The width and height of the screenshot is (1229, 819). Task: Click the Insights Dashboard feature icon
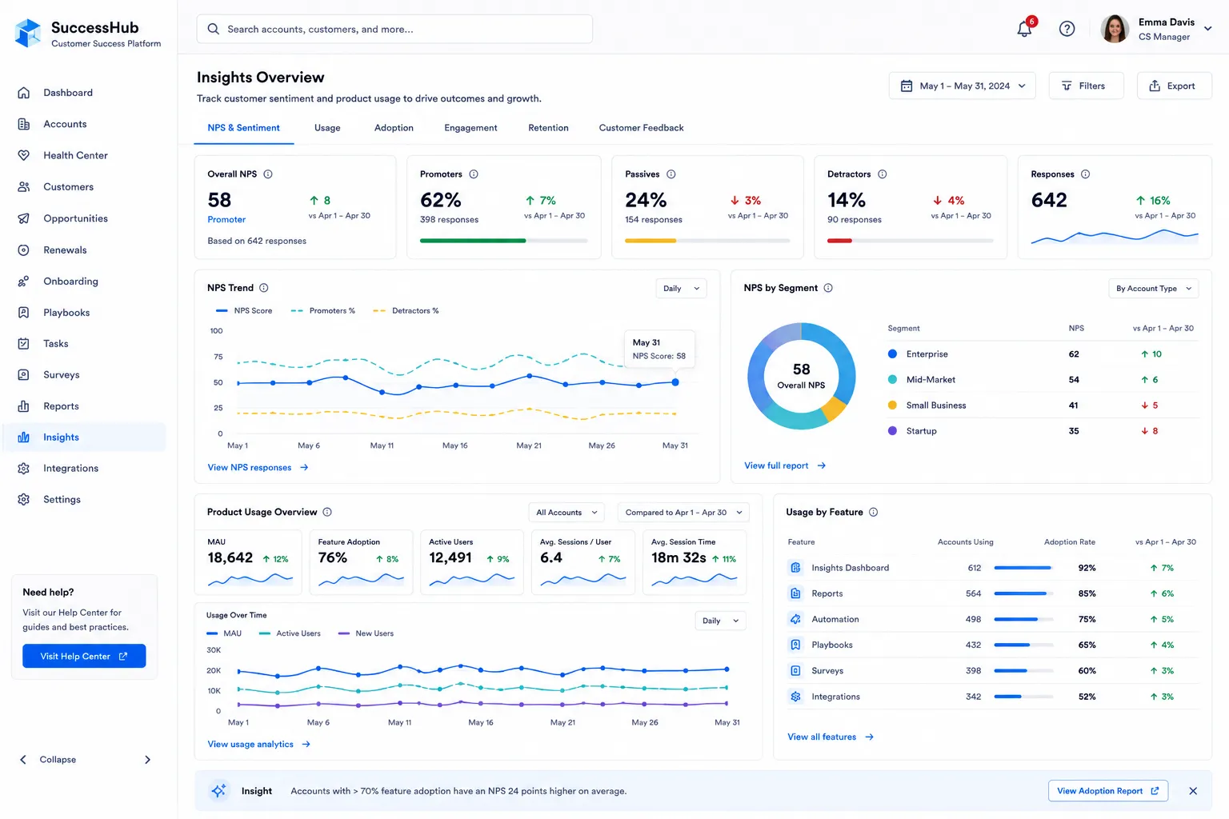tap(795, 568)
